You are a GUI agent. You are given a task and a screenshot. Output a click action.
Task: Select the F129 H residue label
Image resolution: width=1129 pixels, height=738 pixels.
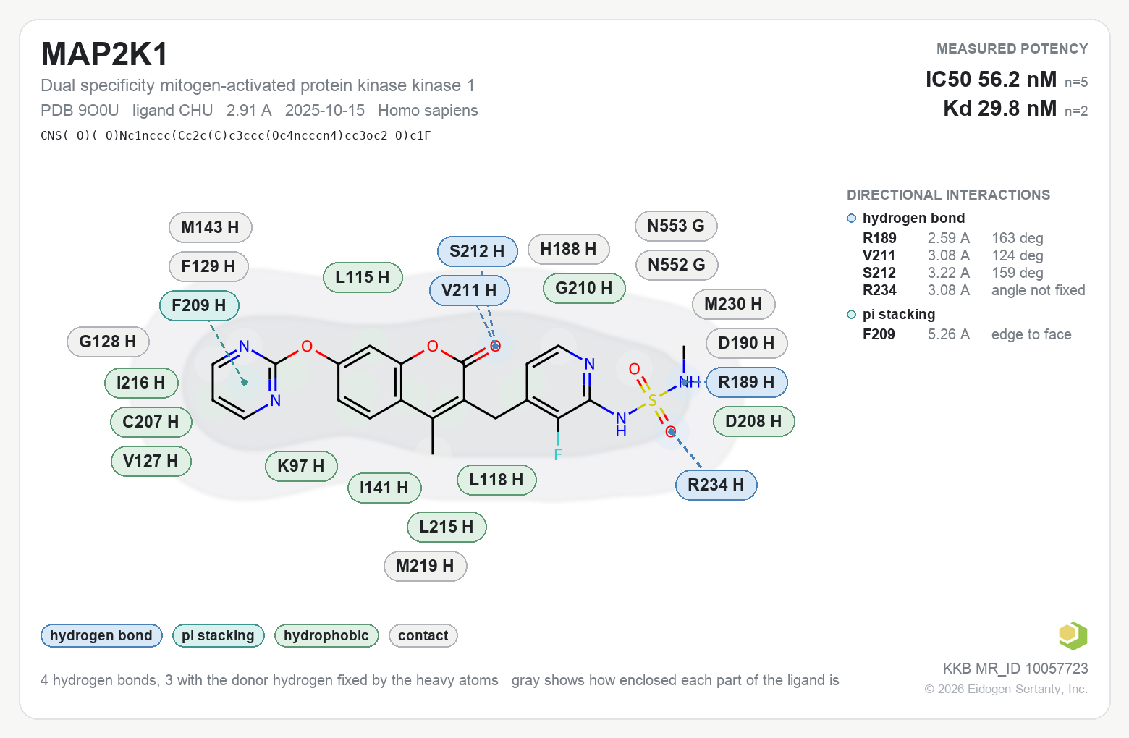(208, 266)
